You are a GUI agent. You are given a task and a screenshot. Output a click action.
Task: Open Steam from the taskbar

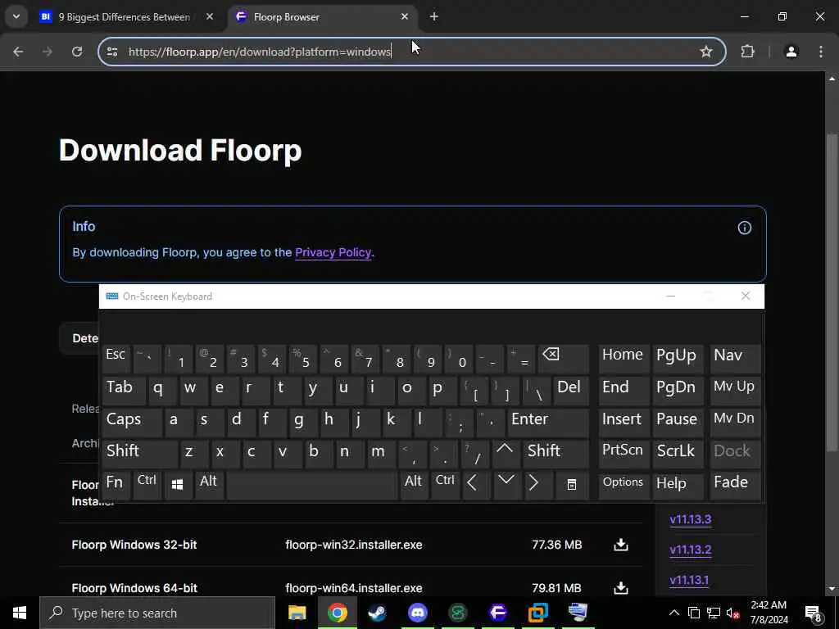pyautogui.click(x=377, y=613)
